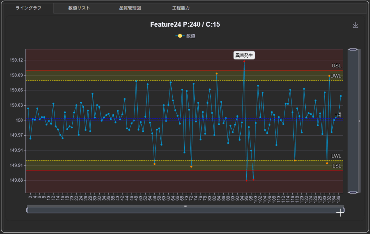
Task: Toggle the 数値 legend series marker
Action: point(180,36)
